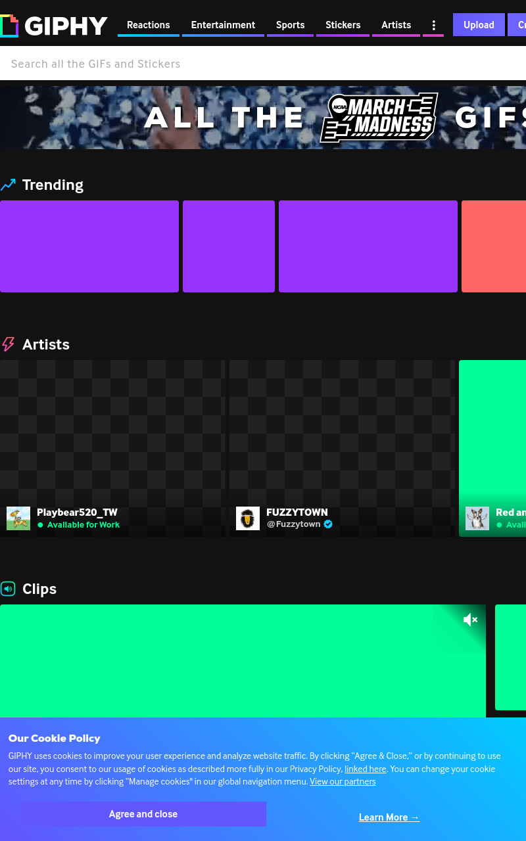This screenshot has width=526, height=841.
Task: Open Playbear520_TW artist name
Action: pyautogui.click(x=77, y=512)
